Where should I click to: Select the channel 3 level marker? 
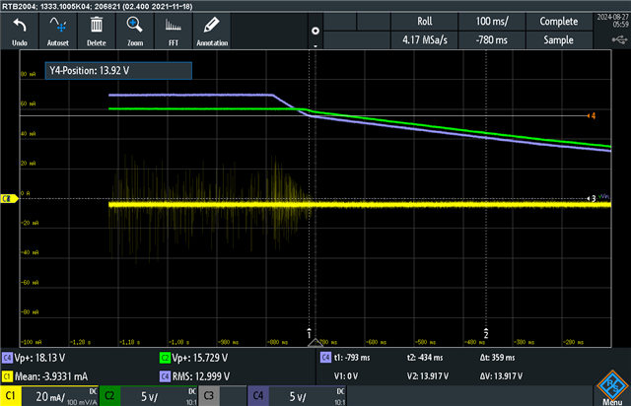click(x=592, y=198)
